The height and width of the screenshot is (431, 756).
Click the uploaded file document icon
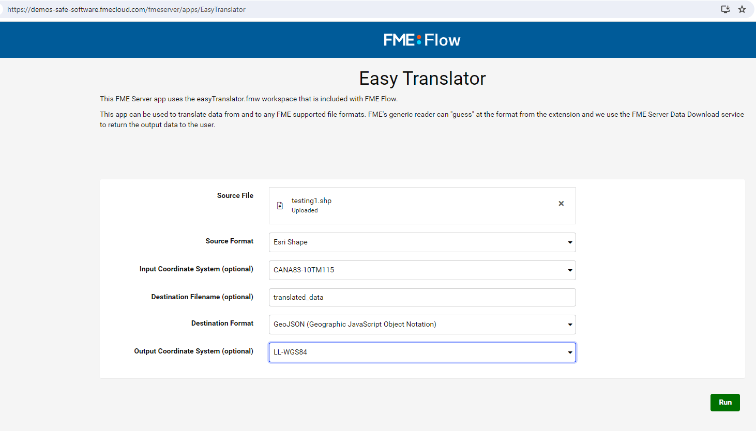280,206
